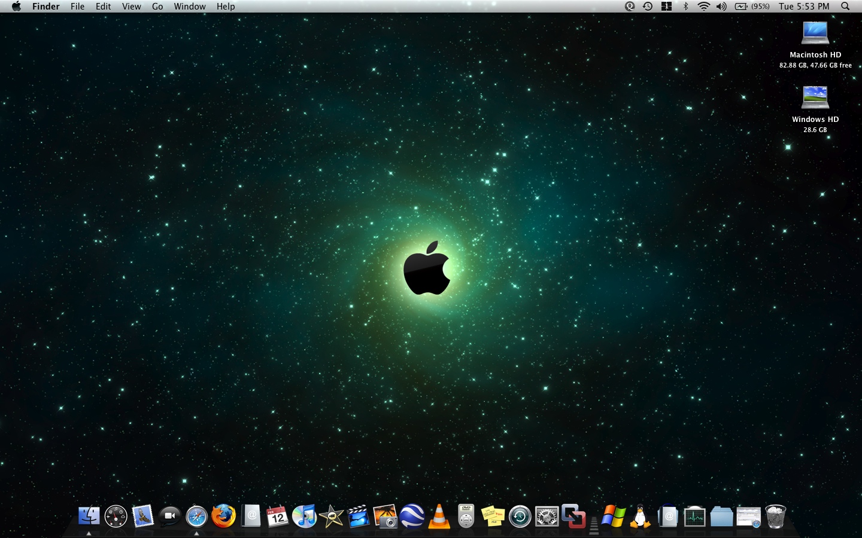The image size is (862, 538).
Task: Open the Mail app with eagle stamp
Action: point(143,516)
